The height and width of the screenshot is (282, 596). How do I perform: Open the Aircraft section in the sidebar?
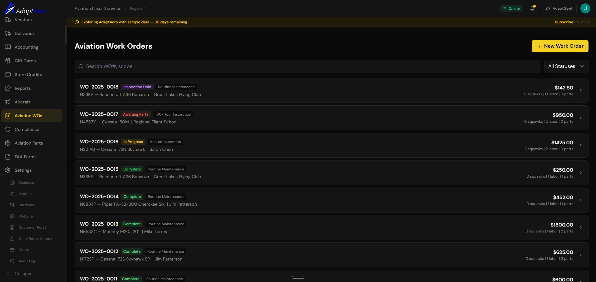(22, 102)
